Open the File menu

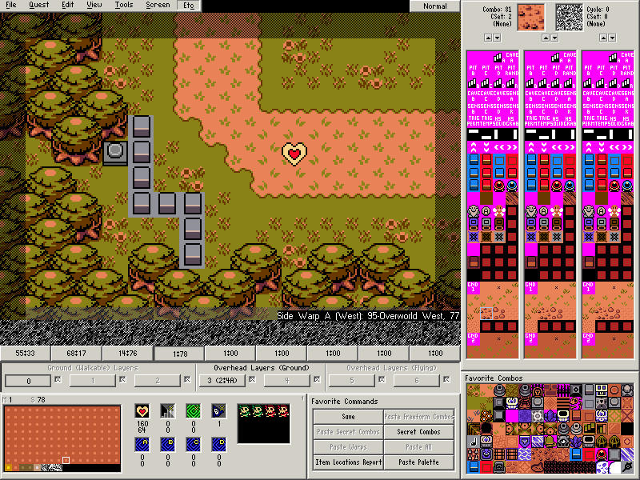[11, 5]
